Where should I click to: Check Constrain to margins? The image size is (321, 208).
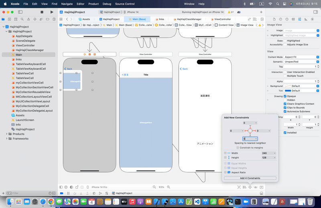point(238,148)
